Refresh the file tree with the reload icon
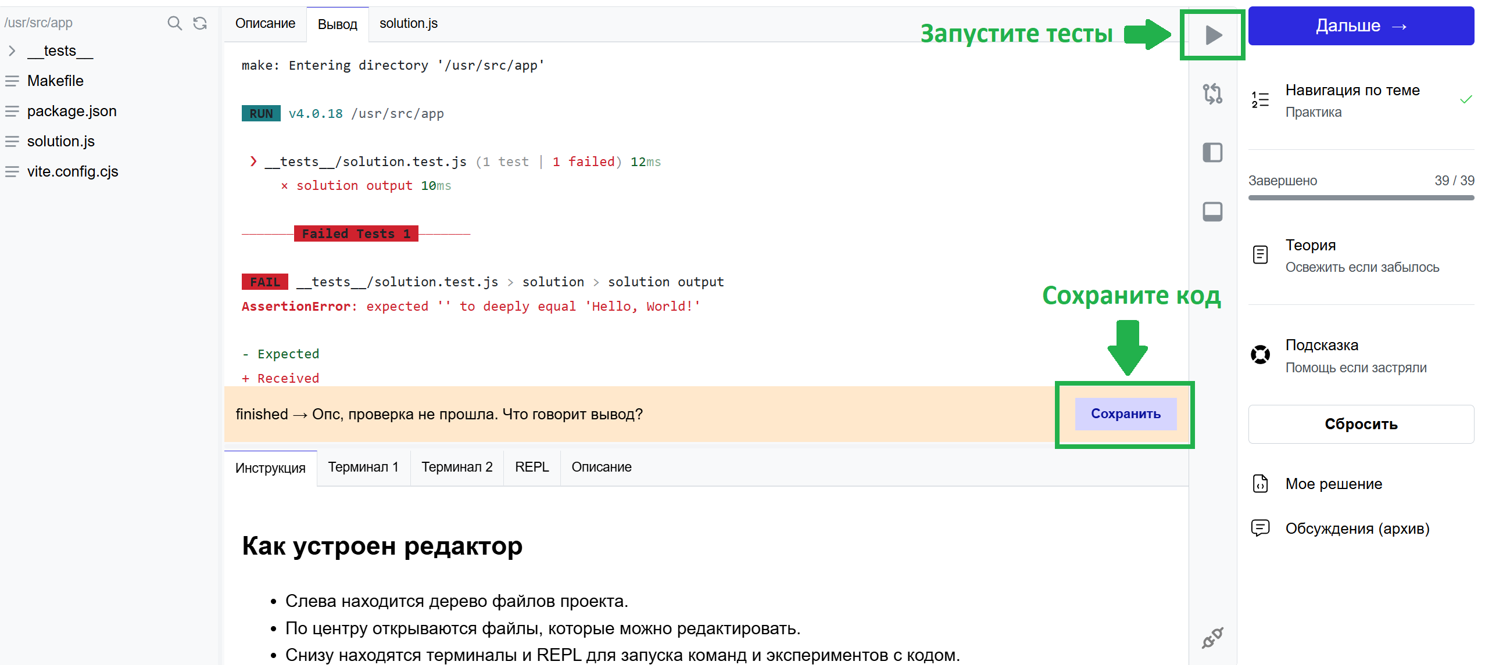Screen dimensions: 1485x665 200,23
